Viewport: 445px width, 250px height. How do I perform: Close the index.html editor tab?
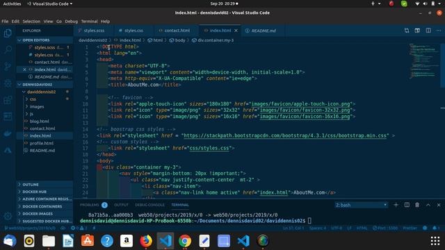[x=236, y=31]
